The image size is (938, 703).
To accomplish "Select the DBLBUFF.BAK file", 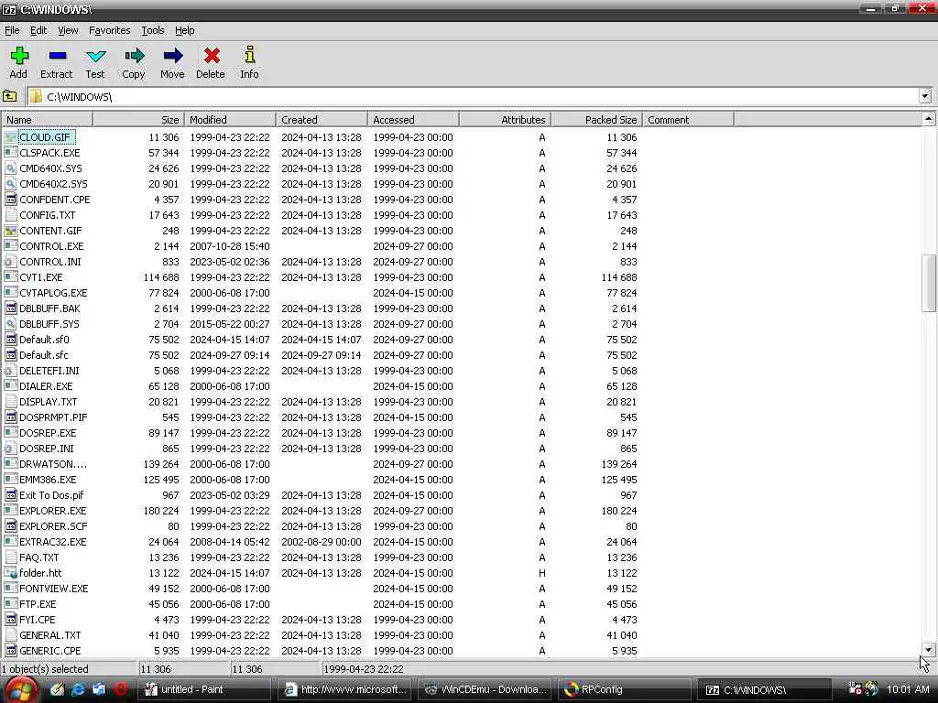I will point(49,308).
